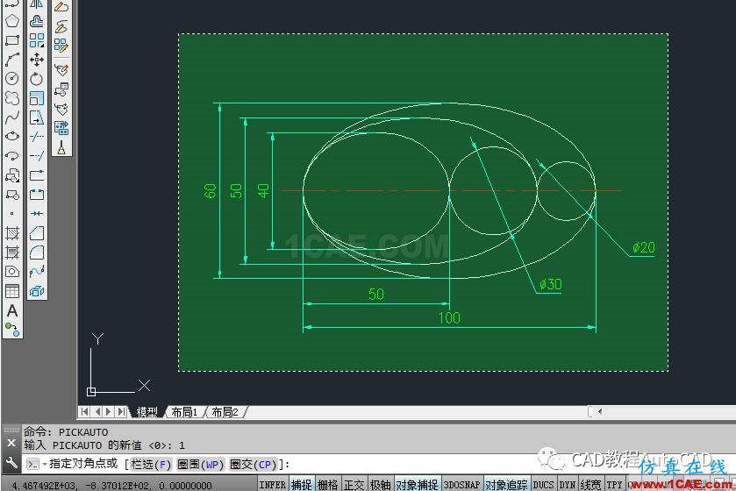This screenshot has height=491, width=736.
Task: Toggle DYN dynamic input
Action: tap(567, 485)
